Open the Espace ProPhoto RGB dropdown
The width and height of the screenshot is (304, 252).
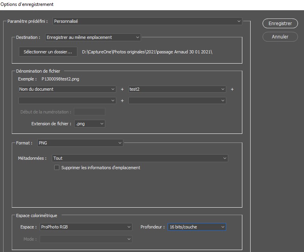tap(86, 227)
